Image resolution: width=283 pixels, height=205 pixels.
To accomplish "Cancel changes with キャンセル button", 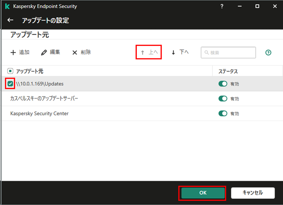I will 253,193.
